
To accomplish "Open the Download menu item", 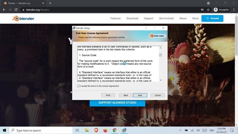I will 132,18.
